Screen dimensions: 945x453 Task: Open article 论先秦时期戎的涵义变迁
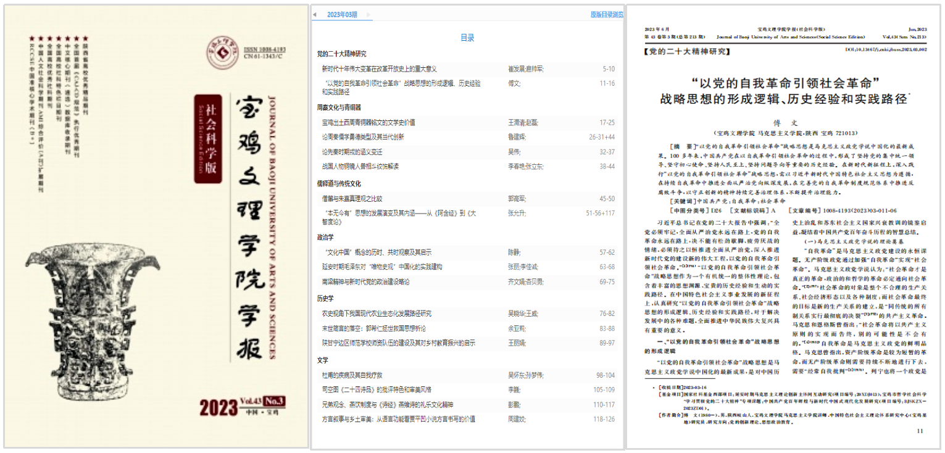pos(352,152)
